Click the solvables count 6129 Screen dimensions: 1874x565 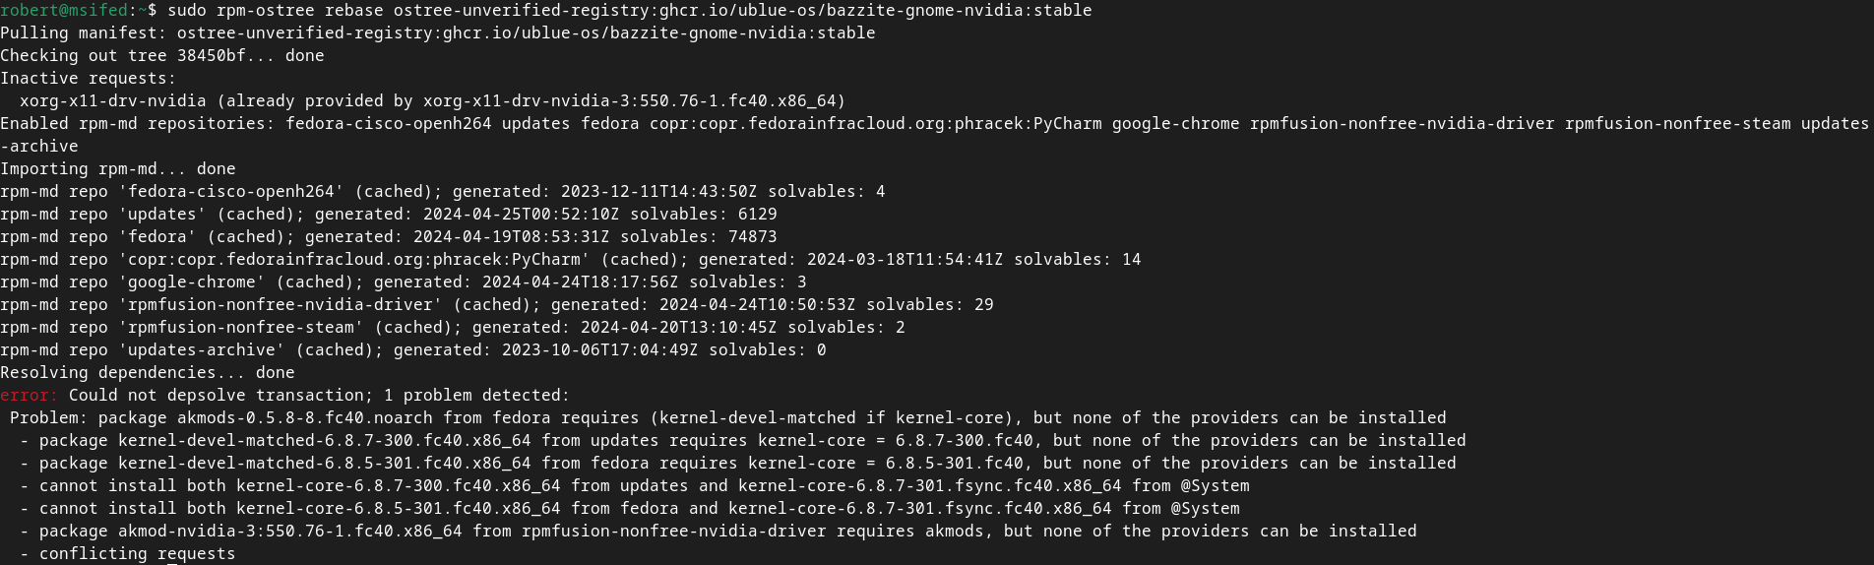point(757,215)
